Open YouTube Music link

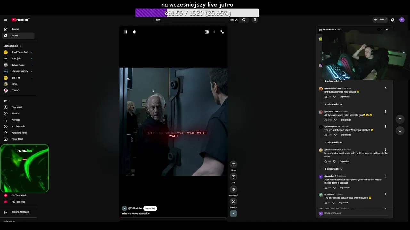18,195
